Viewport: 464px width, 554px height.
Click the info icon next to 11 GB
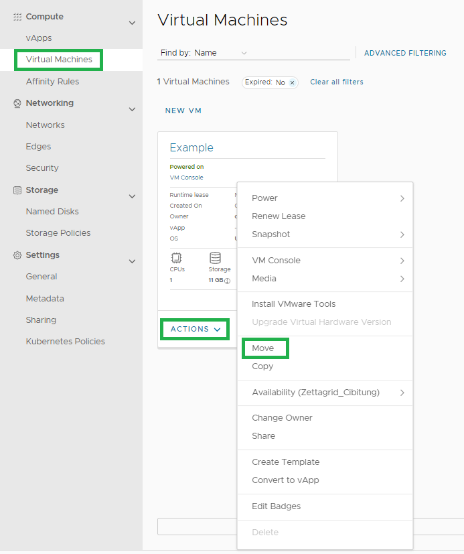pos(228,281)
